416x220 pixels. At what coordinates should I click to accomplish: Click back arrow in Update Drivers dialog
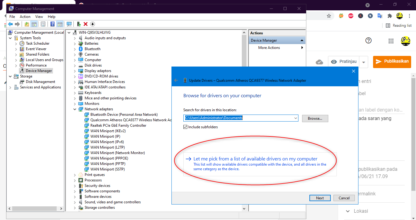click(176, 80)
